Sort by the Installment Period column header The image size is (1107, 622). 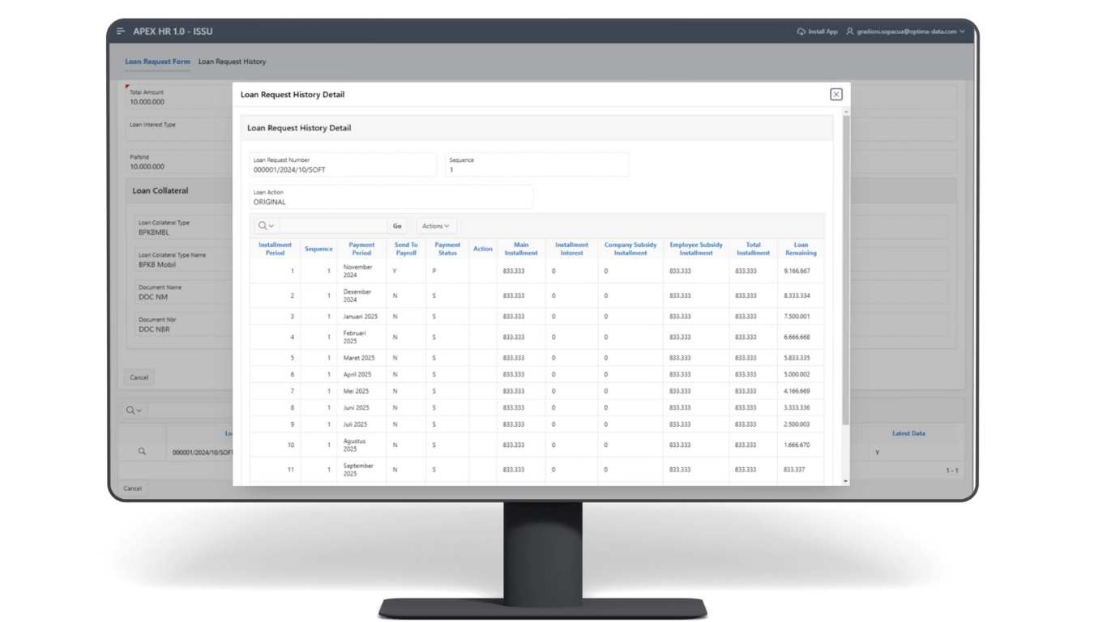click(x=275, y=249)
